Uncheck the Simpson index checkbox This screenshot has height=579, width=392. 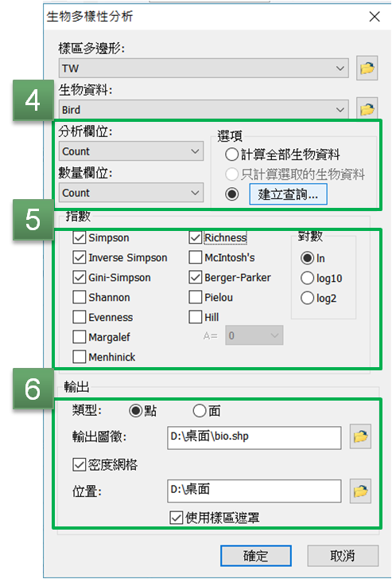coord(80,237)
